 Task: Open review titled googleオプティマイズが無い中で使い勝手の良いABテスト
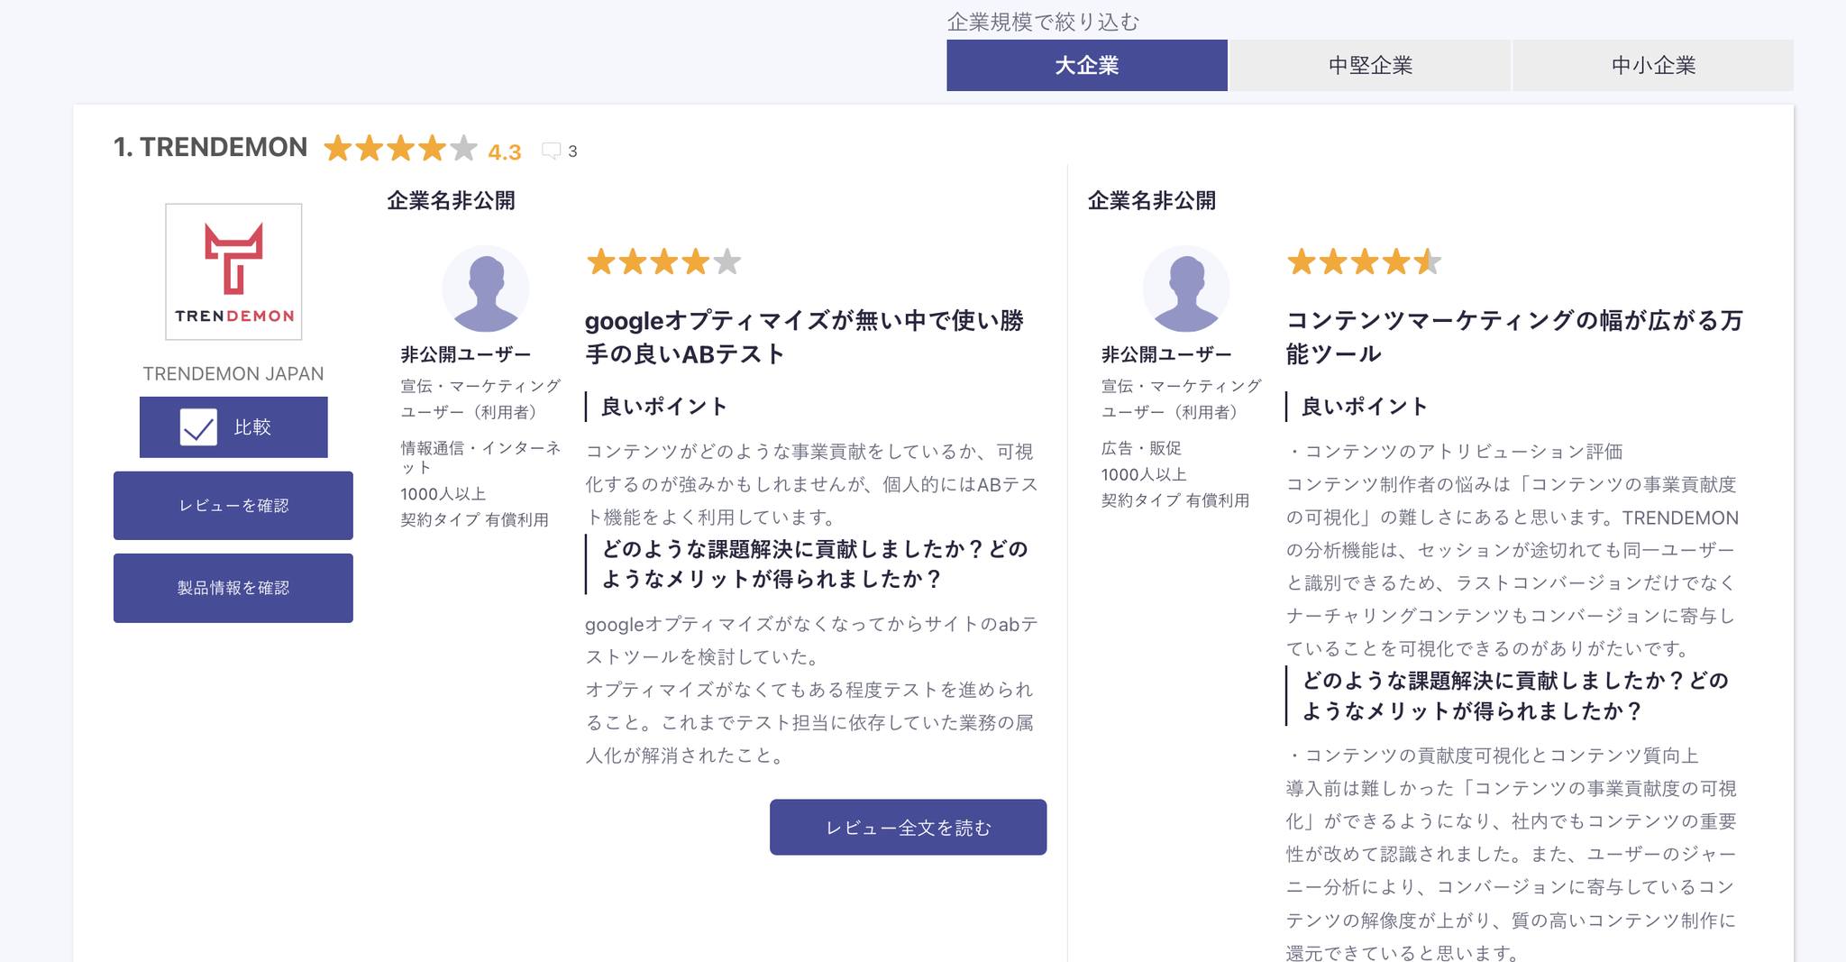(x=804, y=337)
